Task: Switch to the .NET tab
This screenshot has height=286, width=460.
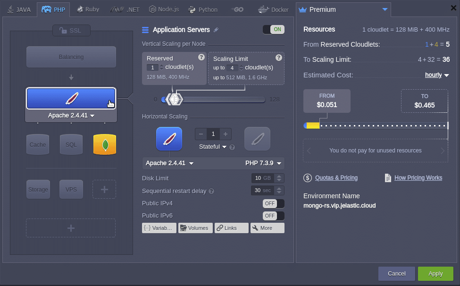Action: [x=125, y=10]
